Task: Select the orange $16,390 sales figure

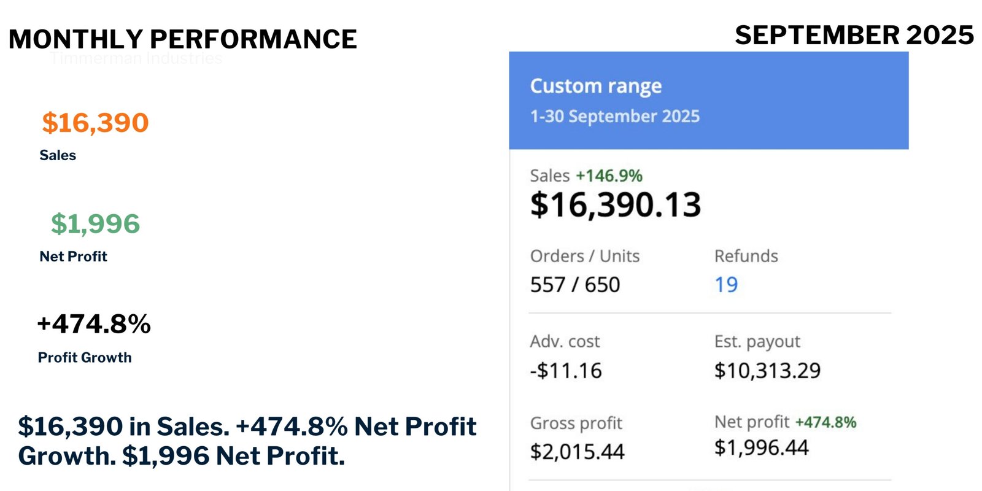Action: 95,123
